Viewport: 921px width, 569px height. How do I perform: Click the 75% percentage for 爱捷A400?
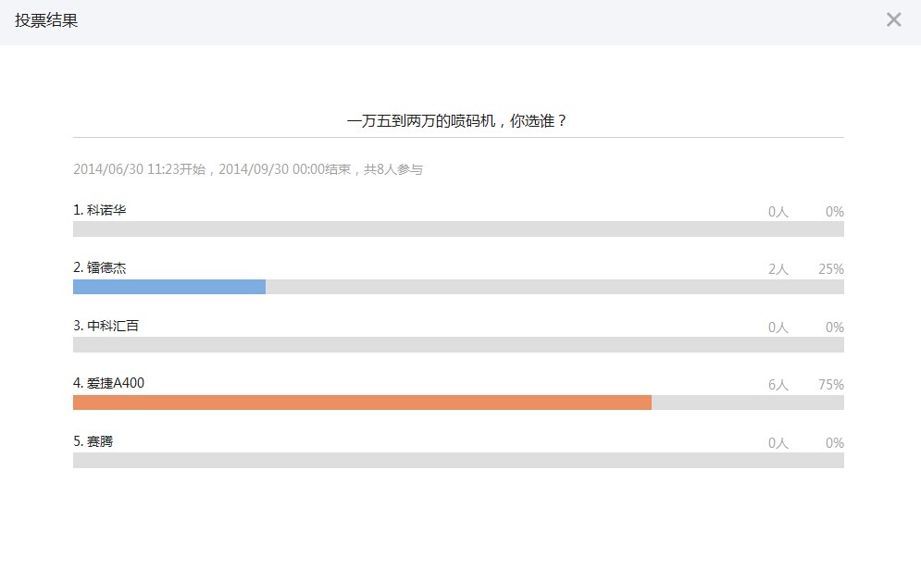(x=830, y=385)
